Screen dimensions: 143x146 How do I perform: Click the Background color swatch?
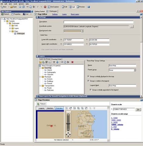(73, 31)
